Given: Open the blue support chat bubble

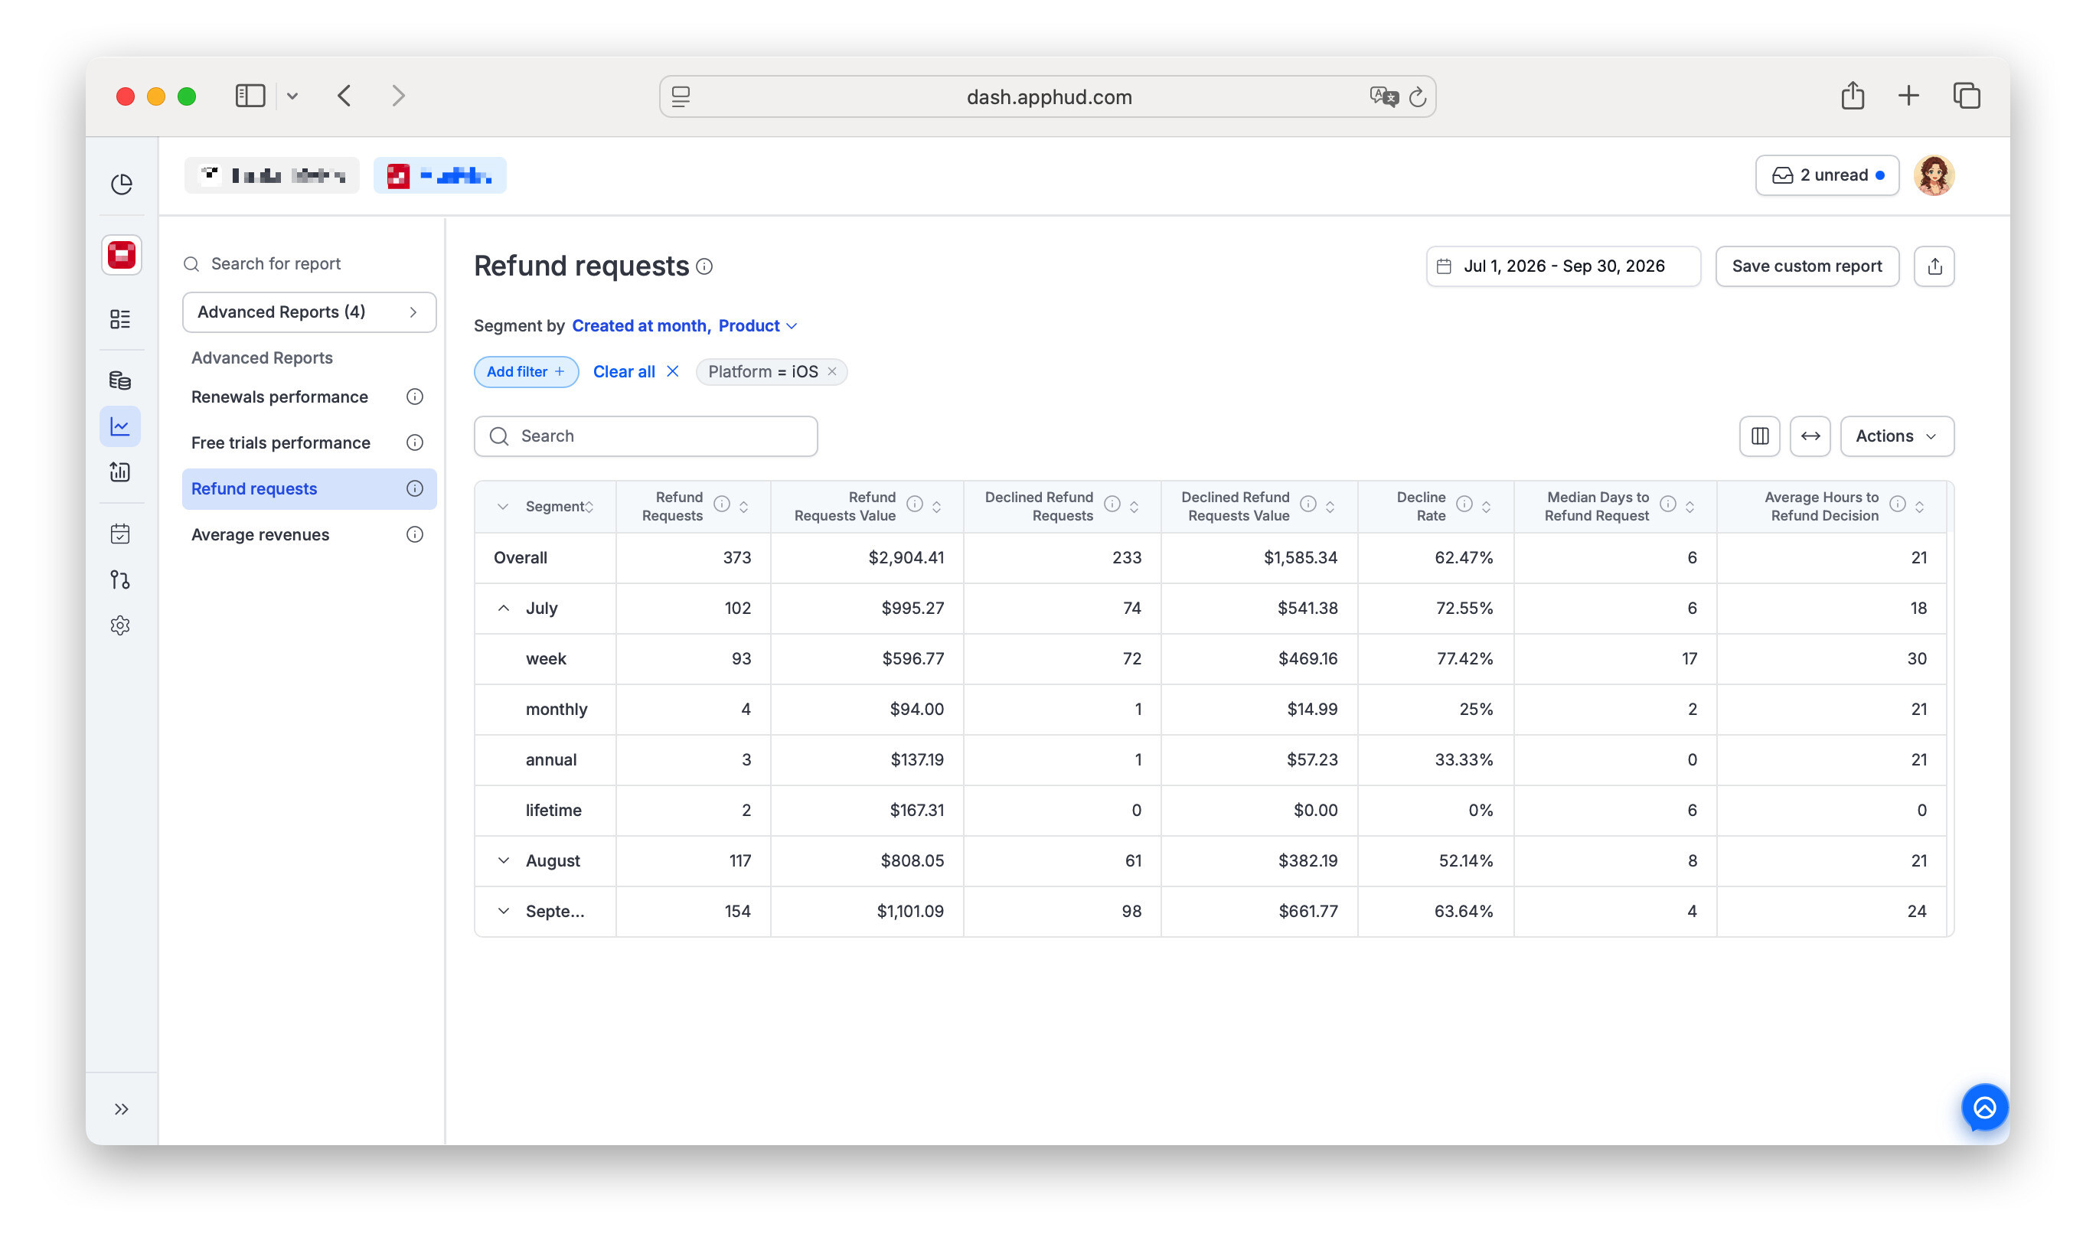Looking at the screenshot, I should 1985,1108.
